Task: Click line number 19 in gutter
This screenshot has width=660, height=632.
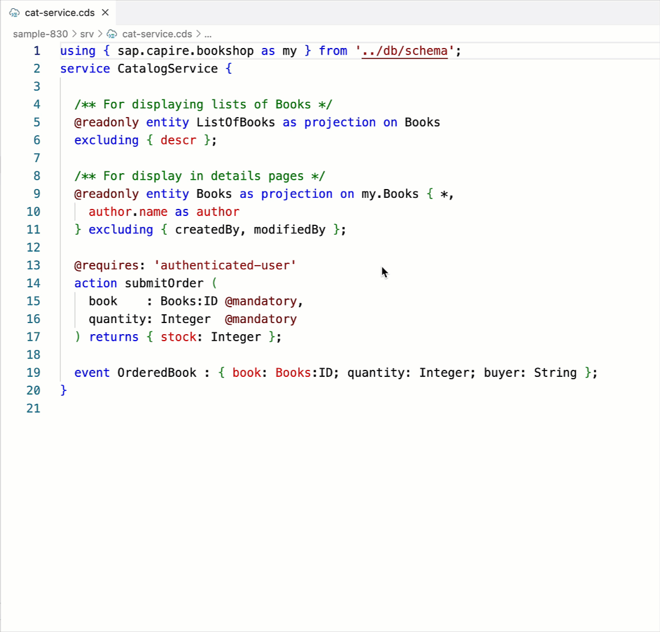Action: pyautogui.click(x=33, y=373)
